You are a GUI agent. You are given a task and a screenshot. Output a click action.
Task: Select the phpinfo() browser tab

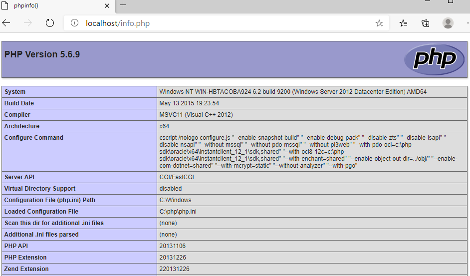coord(57,5)
